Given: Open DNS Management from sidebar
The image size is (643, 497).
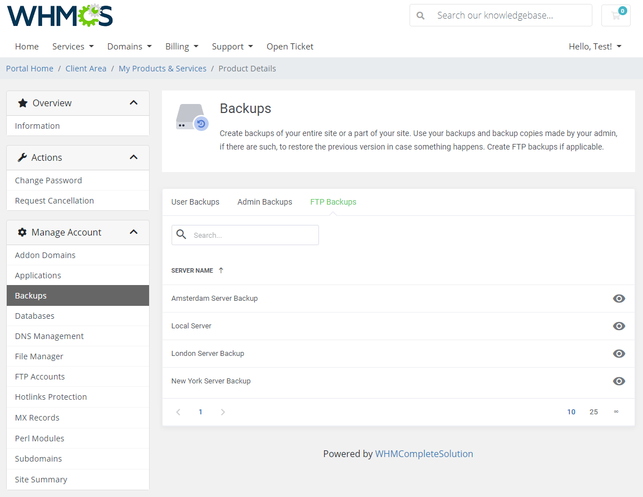Looking at the screenshot, I should click(49, 336).
